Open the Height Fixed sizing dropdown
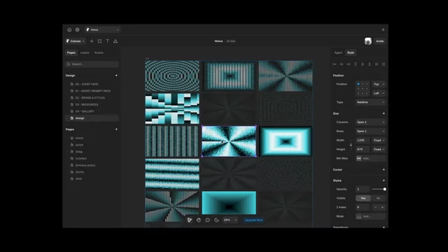The image size is (448, 252). click(x=379, y=149)
